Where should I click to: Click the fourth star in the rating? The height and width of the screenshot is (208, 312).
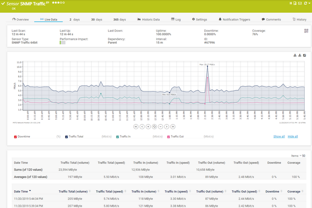[x=61, y=2]
